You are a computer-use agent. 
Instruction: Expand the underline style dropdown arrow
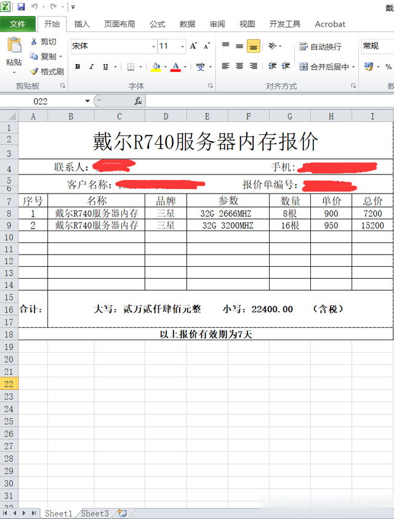pos(115,67)
